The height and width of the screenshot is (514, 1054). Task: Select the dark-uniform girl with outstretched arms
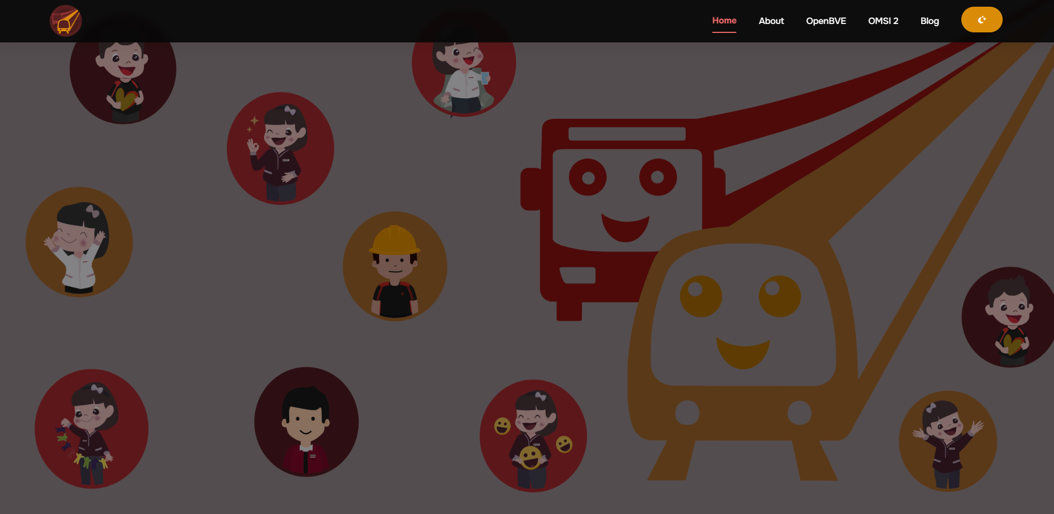(947, 441)
